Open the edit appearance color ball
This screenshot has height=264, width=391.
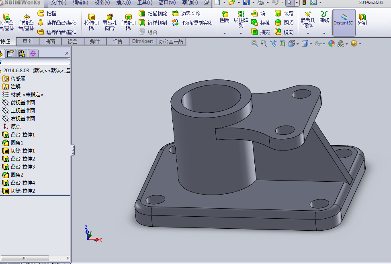331,43
